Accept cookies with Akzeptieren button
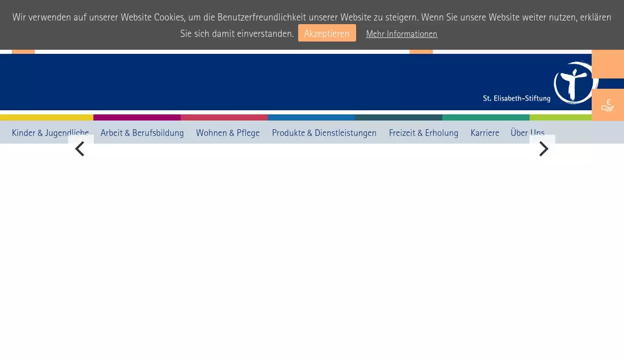The height and width of the screenshot is (359, 624). [327, 33]
